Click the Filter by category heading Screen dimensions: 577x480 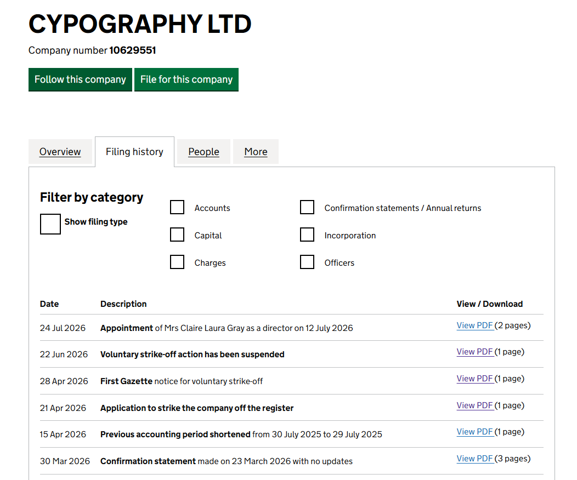pos(91,197)
